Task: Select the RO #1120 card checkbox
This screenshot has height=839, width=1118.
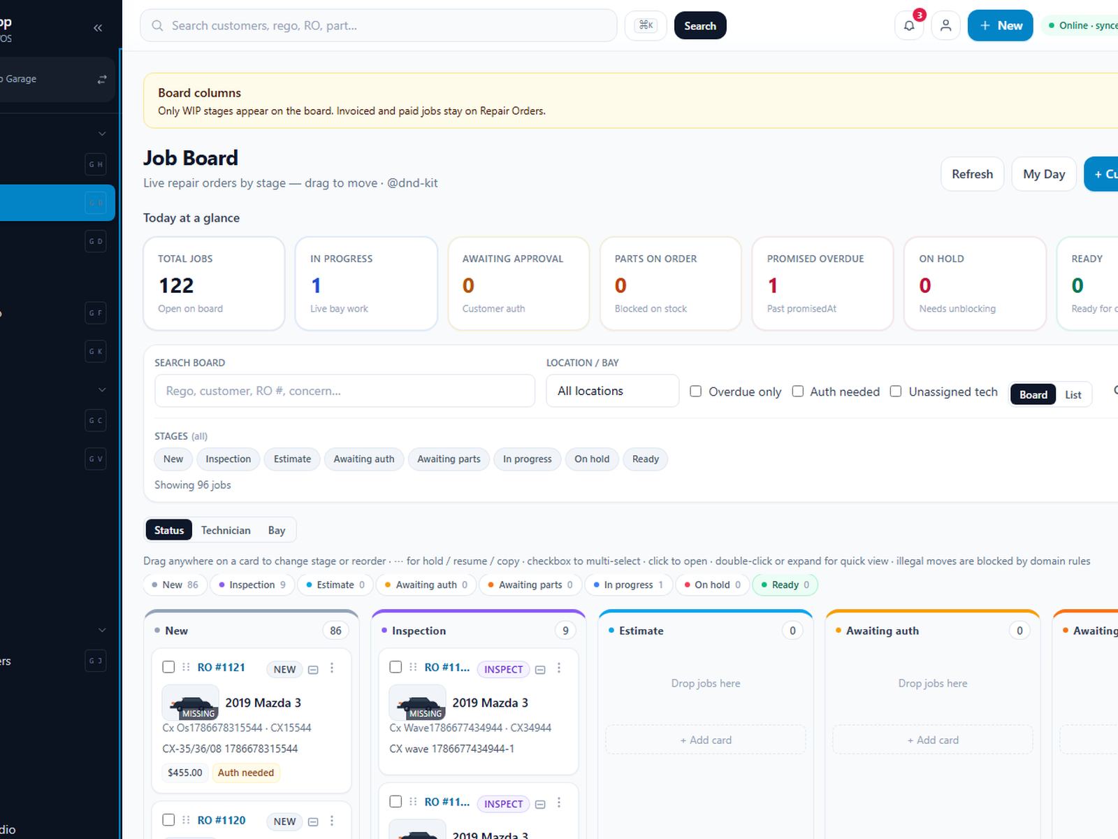Action: (x=168, y=819)
